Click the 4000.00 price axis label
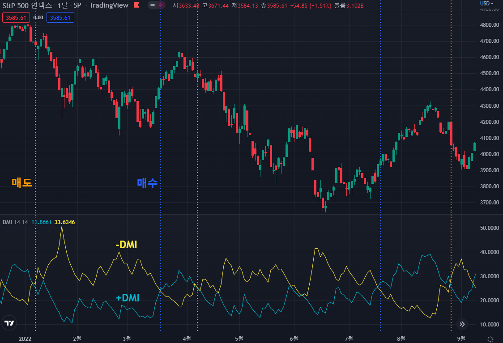The height and width of the screenshot is (343, 503). 490,154
